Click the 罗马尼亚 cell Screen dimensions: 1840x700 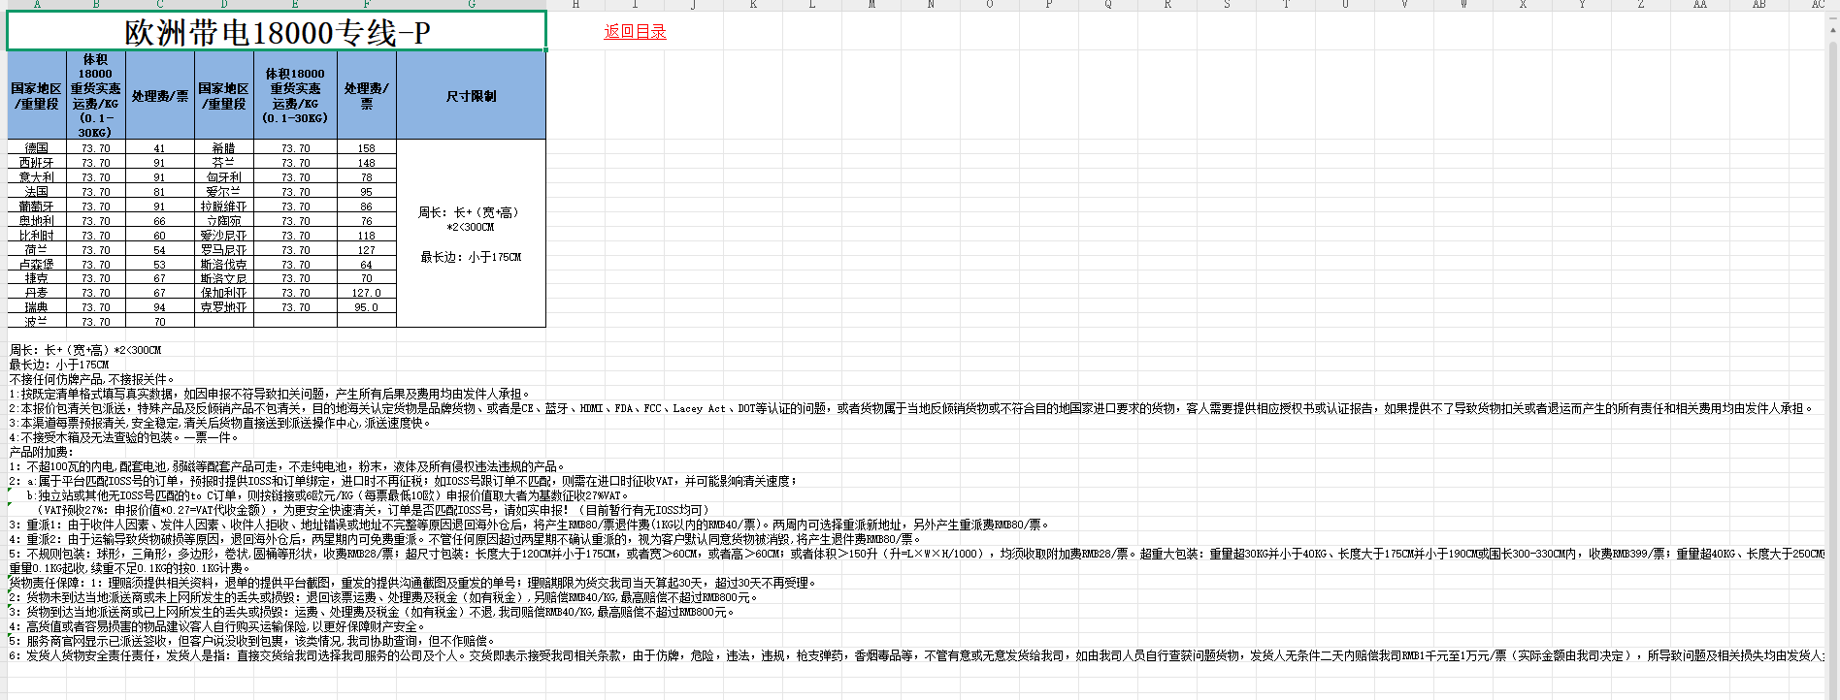pyautogui.click(x=224, y=250)
